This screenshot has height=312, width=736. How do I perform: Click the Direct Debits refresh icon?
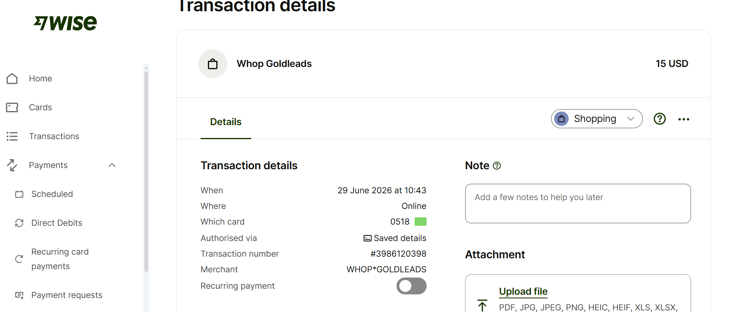pyautogui.click(x=19, y=223)
